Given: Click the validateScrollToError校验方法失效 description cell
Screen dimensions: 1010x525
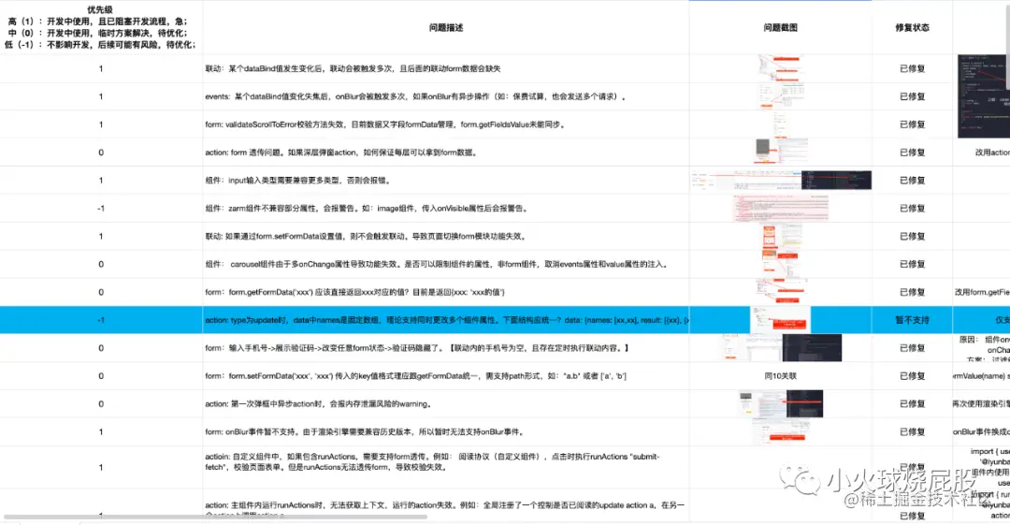Looking at the screenshot, I should (446, 124).
